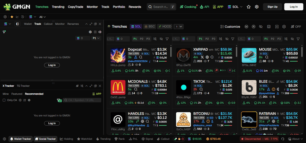Open settings gear in top header

tap(257, 7)
